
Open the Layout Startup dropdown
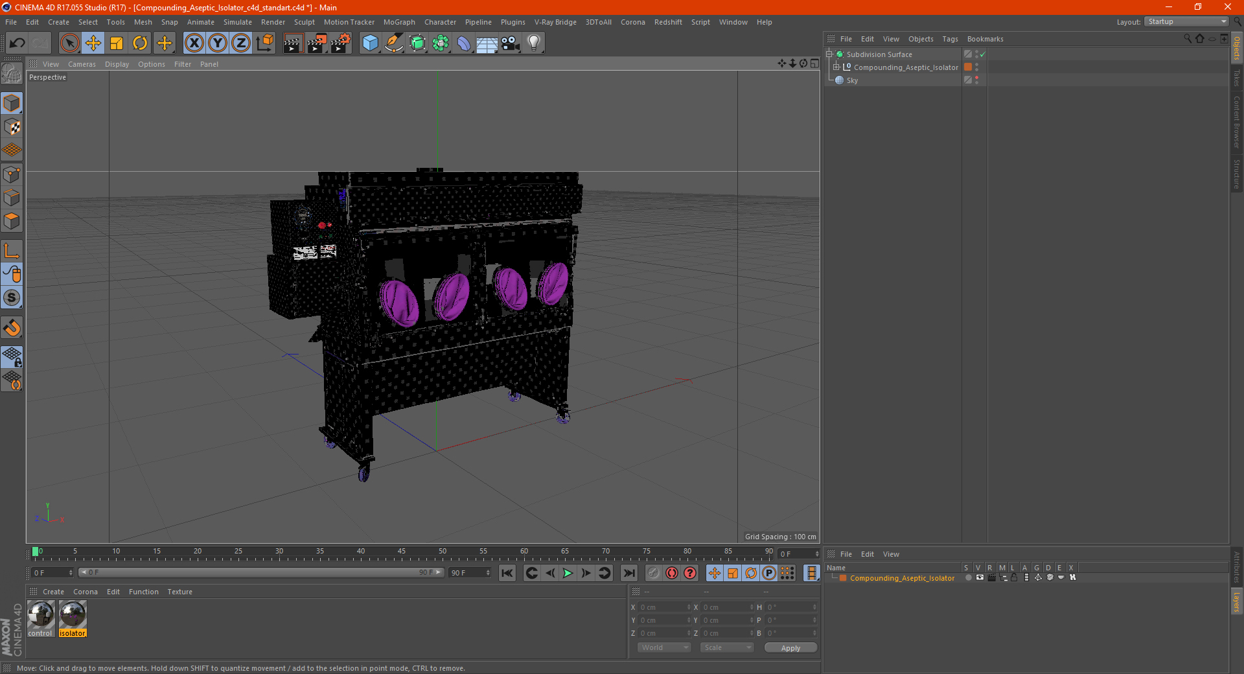pyautogui.click(x=1187, y=21)
